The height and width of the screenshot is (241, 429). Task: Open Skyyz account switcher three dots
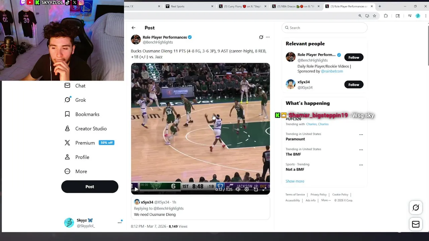(120, 223)
